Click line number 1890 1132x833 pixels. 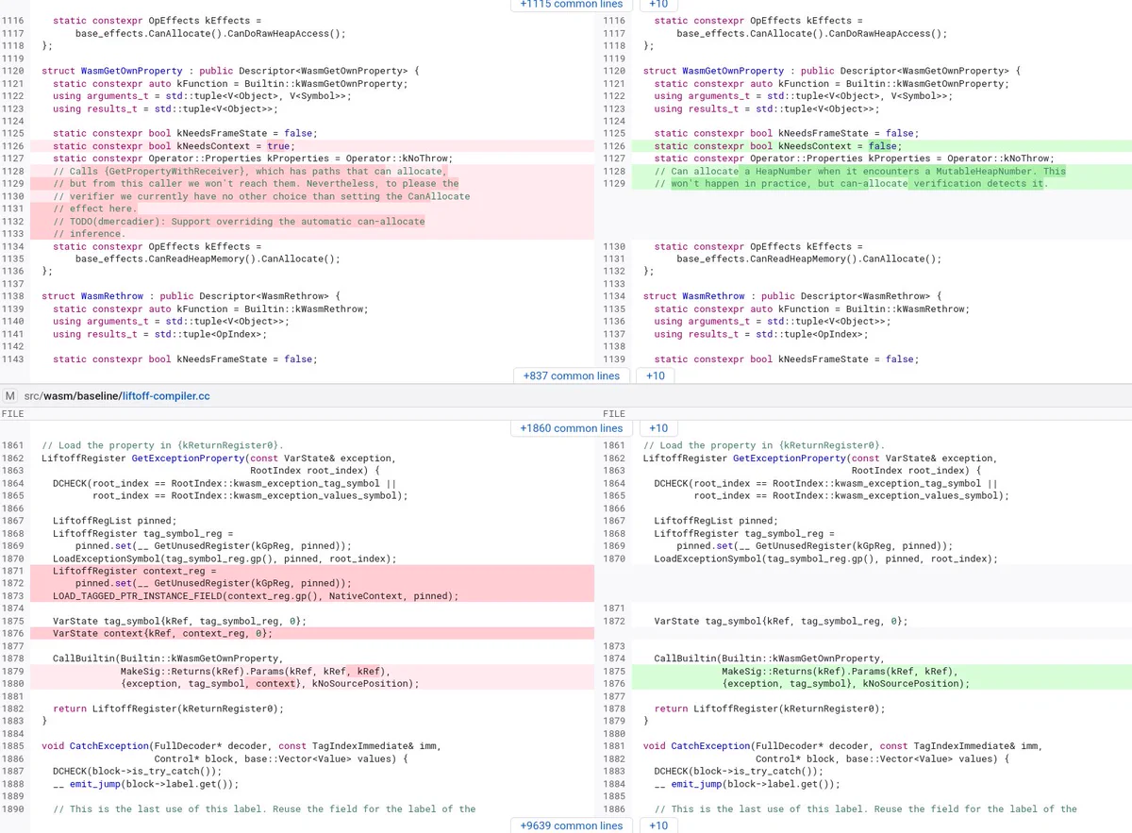[x=13, y=808]
